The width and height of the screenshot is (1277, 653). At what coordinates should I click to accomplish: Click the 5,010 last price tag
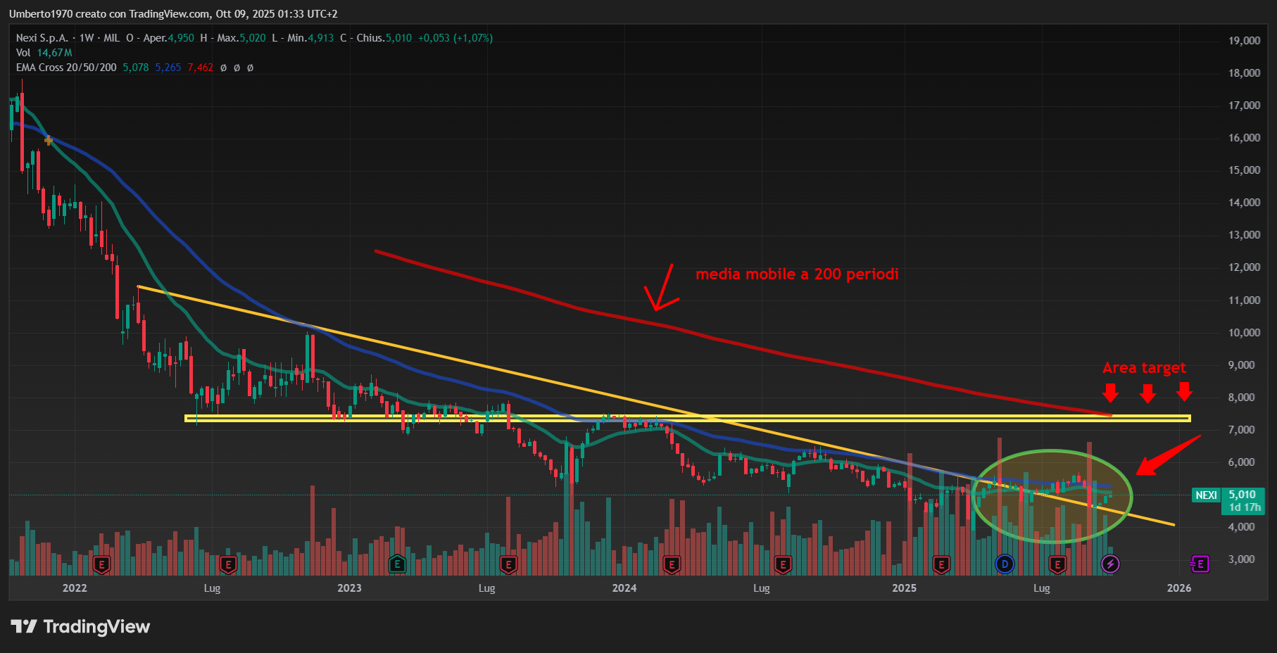[x=1243, y=495]
